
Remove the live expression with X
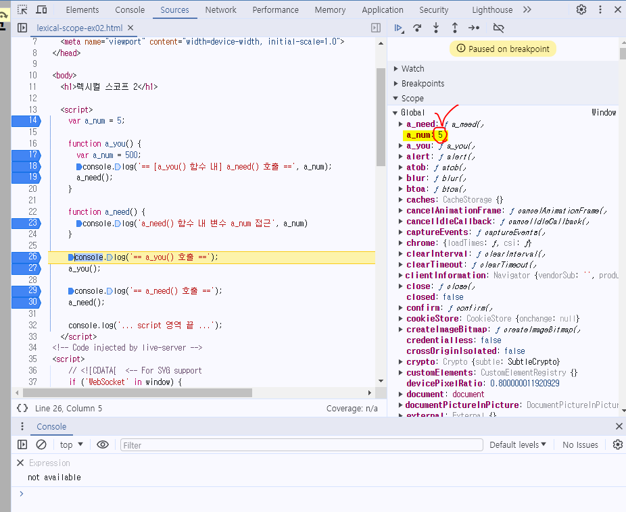point(20,463)
